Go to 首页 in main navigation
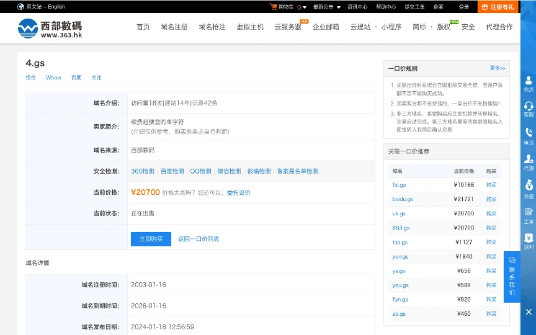 click(x=143, y=27)
